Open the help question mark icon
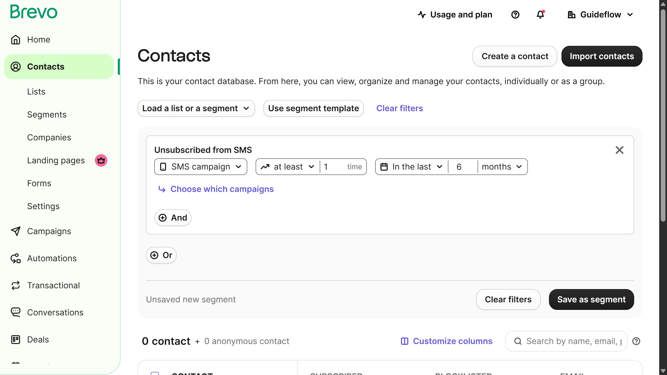Image resolution: width=667 pixels, height=375 pixels. click(x=515, y=15)
